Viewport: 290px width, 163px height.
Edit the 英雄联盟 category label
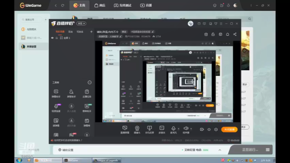(x=110, y=37)
